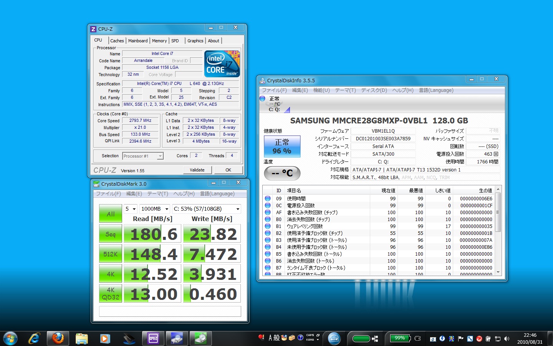Open the ディスク(D) menu in CrystalDiskInfo
Viewport: 553px width, 346px height.
pyautogui.click(x=374, y=90)
